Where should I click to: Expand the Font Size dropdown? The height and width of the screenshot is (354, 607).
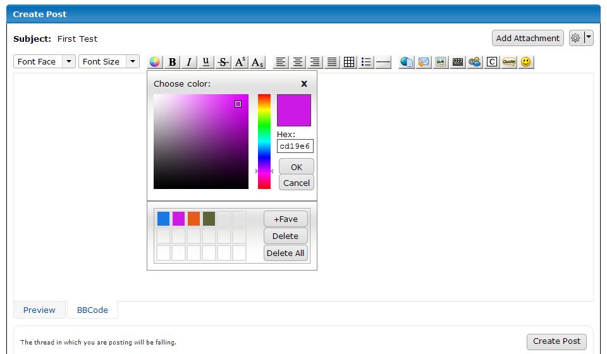[109, 61]
